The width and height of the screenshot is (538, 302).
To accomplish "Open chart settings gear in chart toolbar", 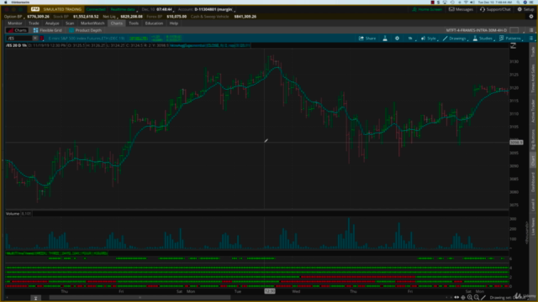I will [x=397, y=39].
